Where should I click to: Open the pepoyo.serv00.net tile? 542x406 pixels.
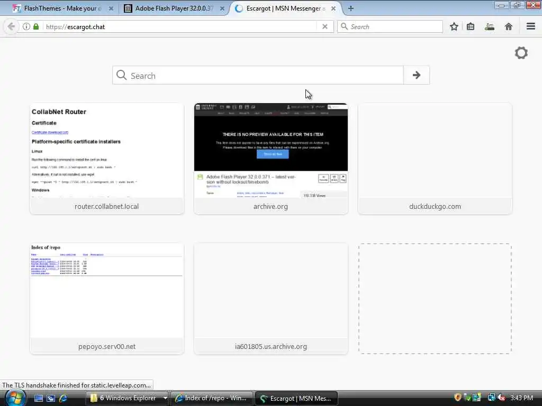coord(107,299)
